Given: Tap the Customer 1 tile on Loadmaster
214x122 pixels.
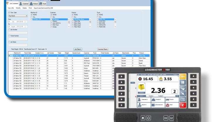Looking at the screenshot, I should (x=144, y=100).
